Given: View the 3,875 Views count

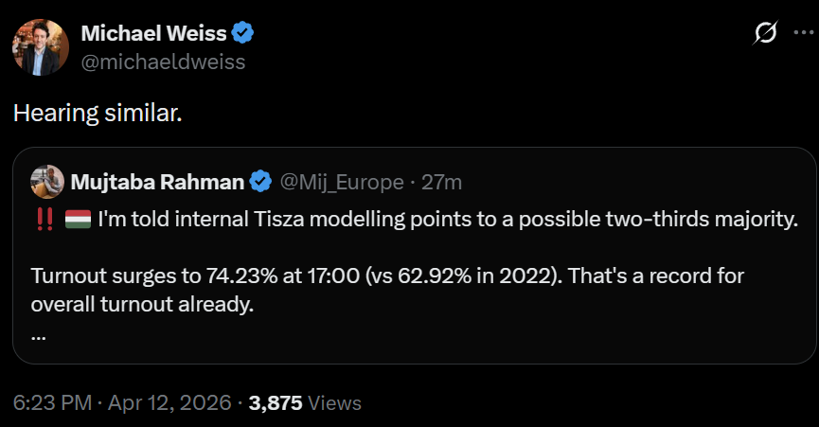Looking at the screenshot, I should pos(275,402).
